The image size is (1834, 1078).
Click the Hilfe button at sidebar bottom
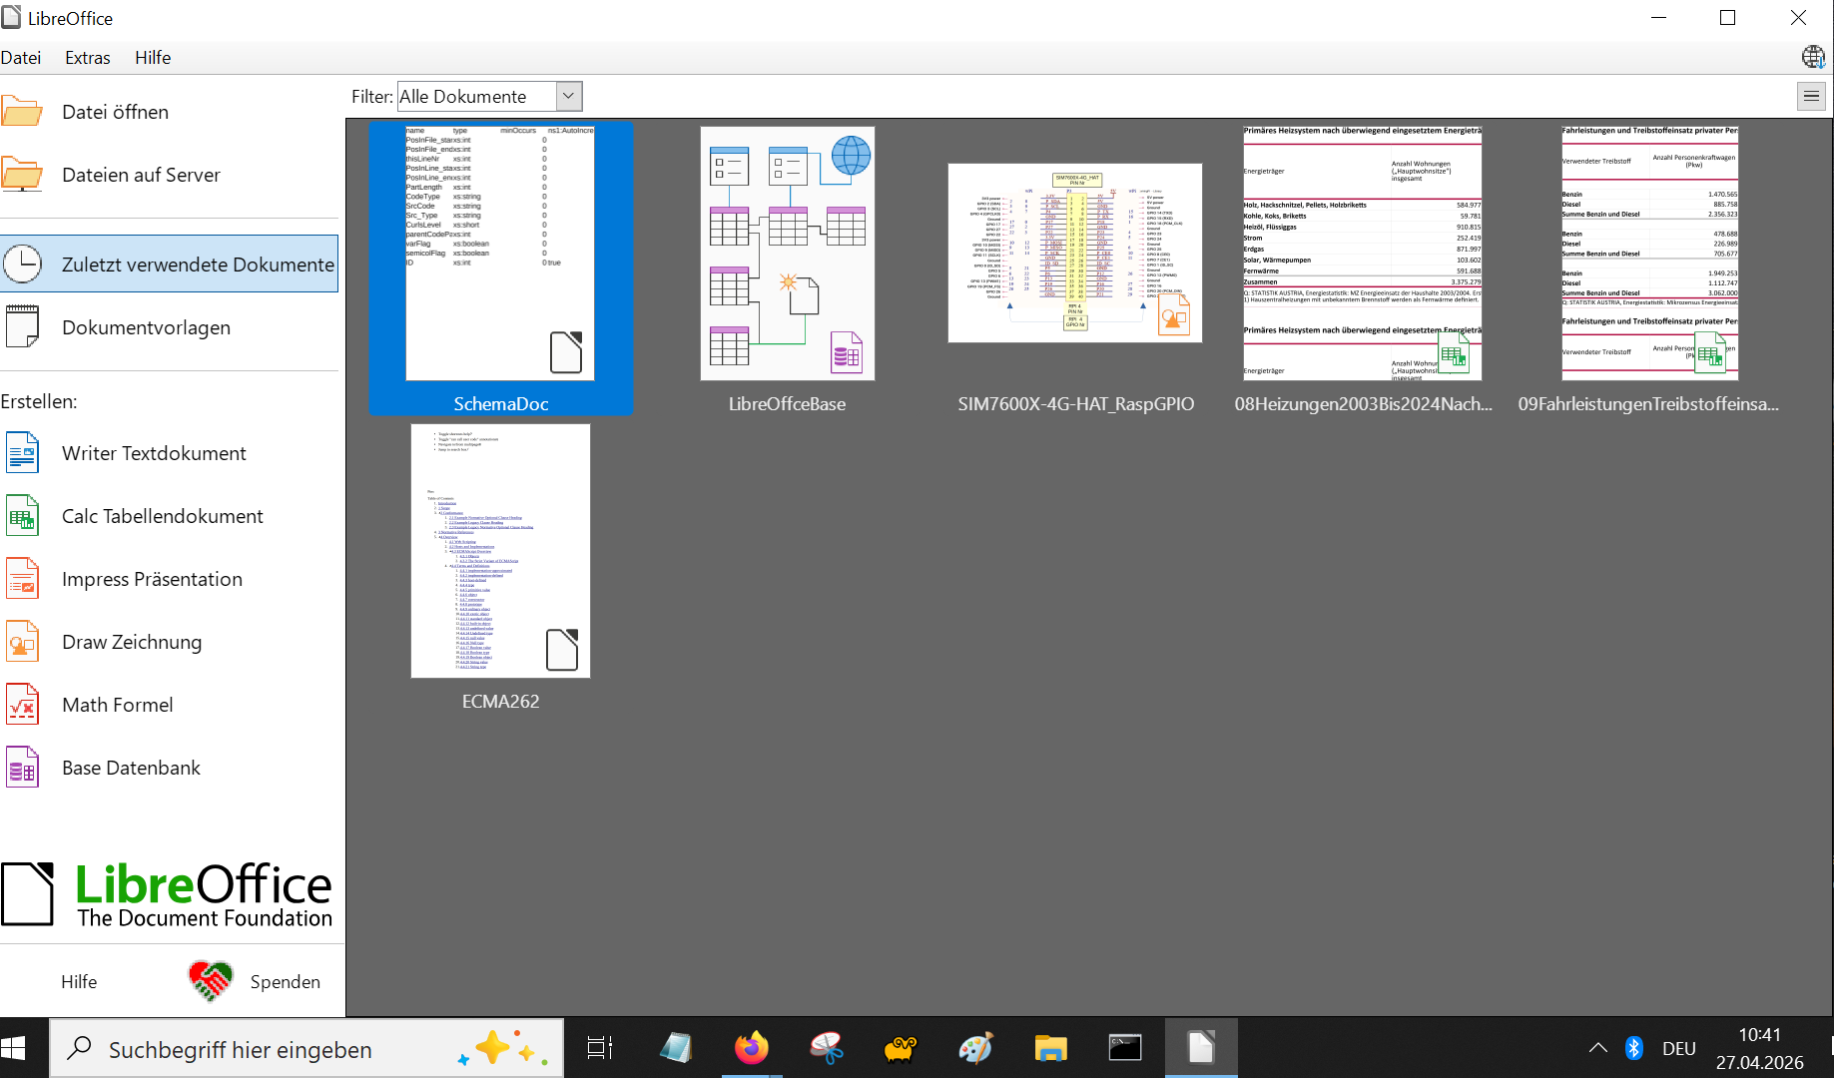[79, 982]
